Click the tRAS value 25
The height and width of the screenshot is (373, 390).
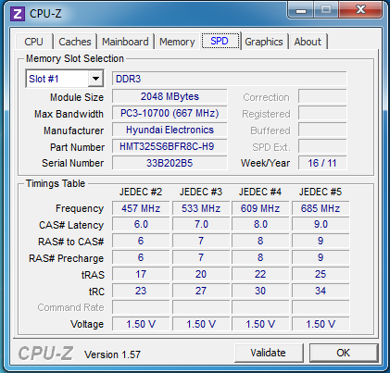point(321,274)
